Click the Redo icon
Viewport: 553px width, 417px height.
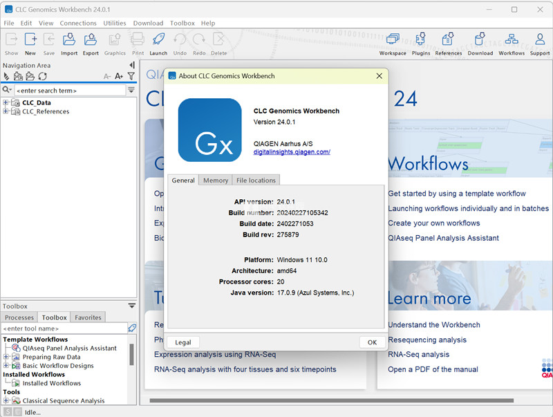pyautogui.click(x=199, y=44)
